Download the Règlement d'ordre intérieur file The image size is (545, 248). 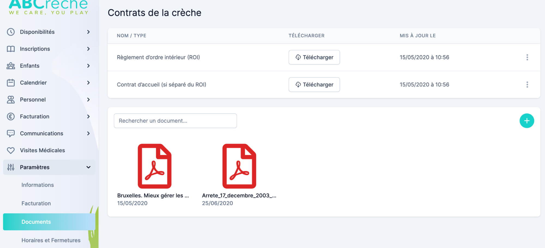pyautogui.click(x=314, y=57)
